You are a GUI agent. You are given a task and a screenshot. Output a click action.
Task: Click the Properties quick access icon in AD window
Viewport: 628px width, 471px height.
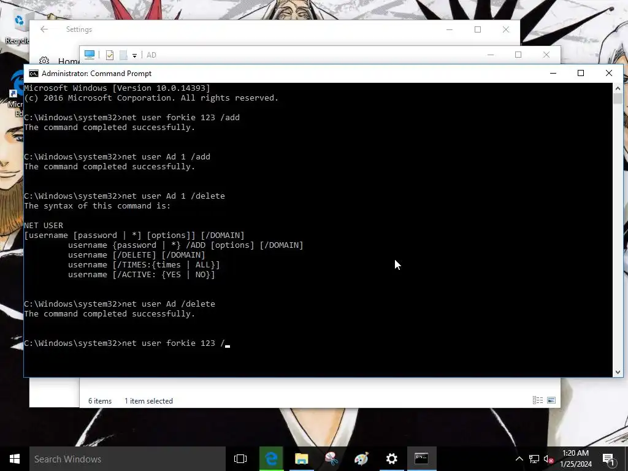110,55
